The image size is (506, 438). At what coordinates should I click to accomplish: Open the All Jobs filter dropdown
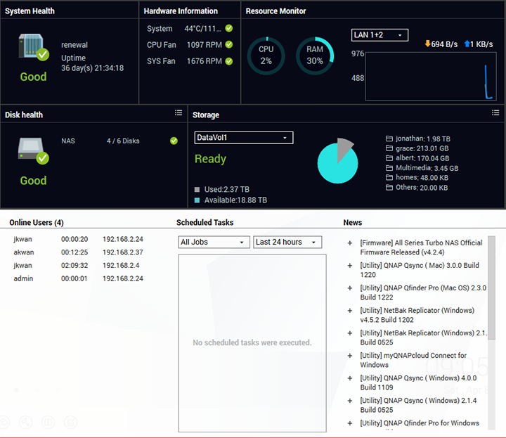click(x=214, y=242)
